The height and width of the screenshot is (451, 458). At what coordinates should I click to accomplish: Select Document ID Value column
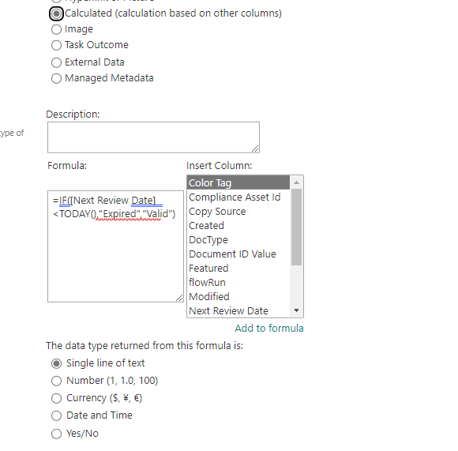click(x=238, y=254)
